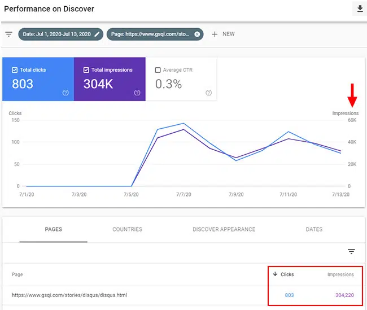Screen dimensions: 367x310
Task: Click help icon on Average CTR card
Action: coord(209,93)
